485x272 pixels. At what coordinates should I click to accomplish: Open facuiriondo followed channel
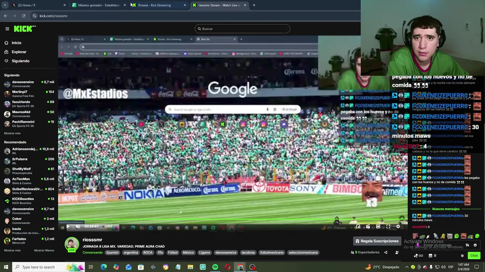click(29, 104)
